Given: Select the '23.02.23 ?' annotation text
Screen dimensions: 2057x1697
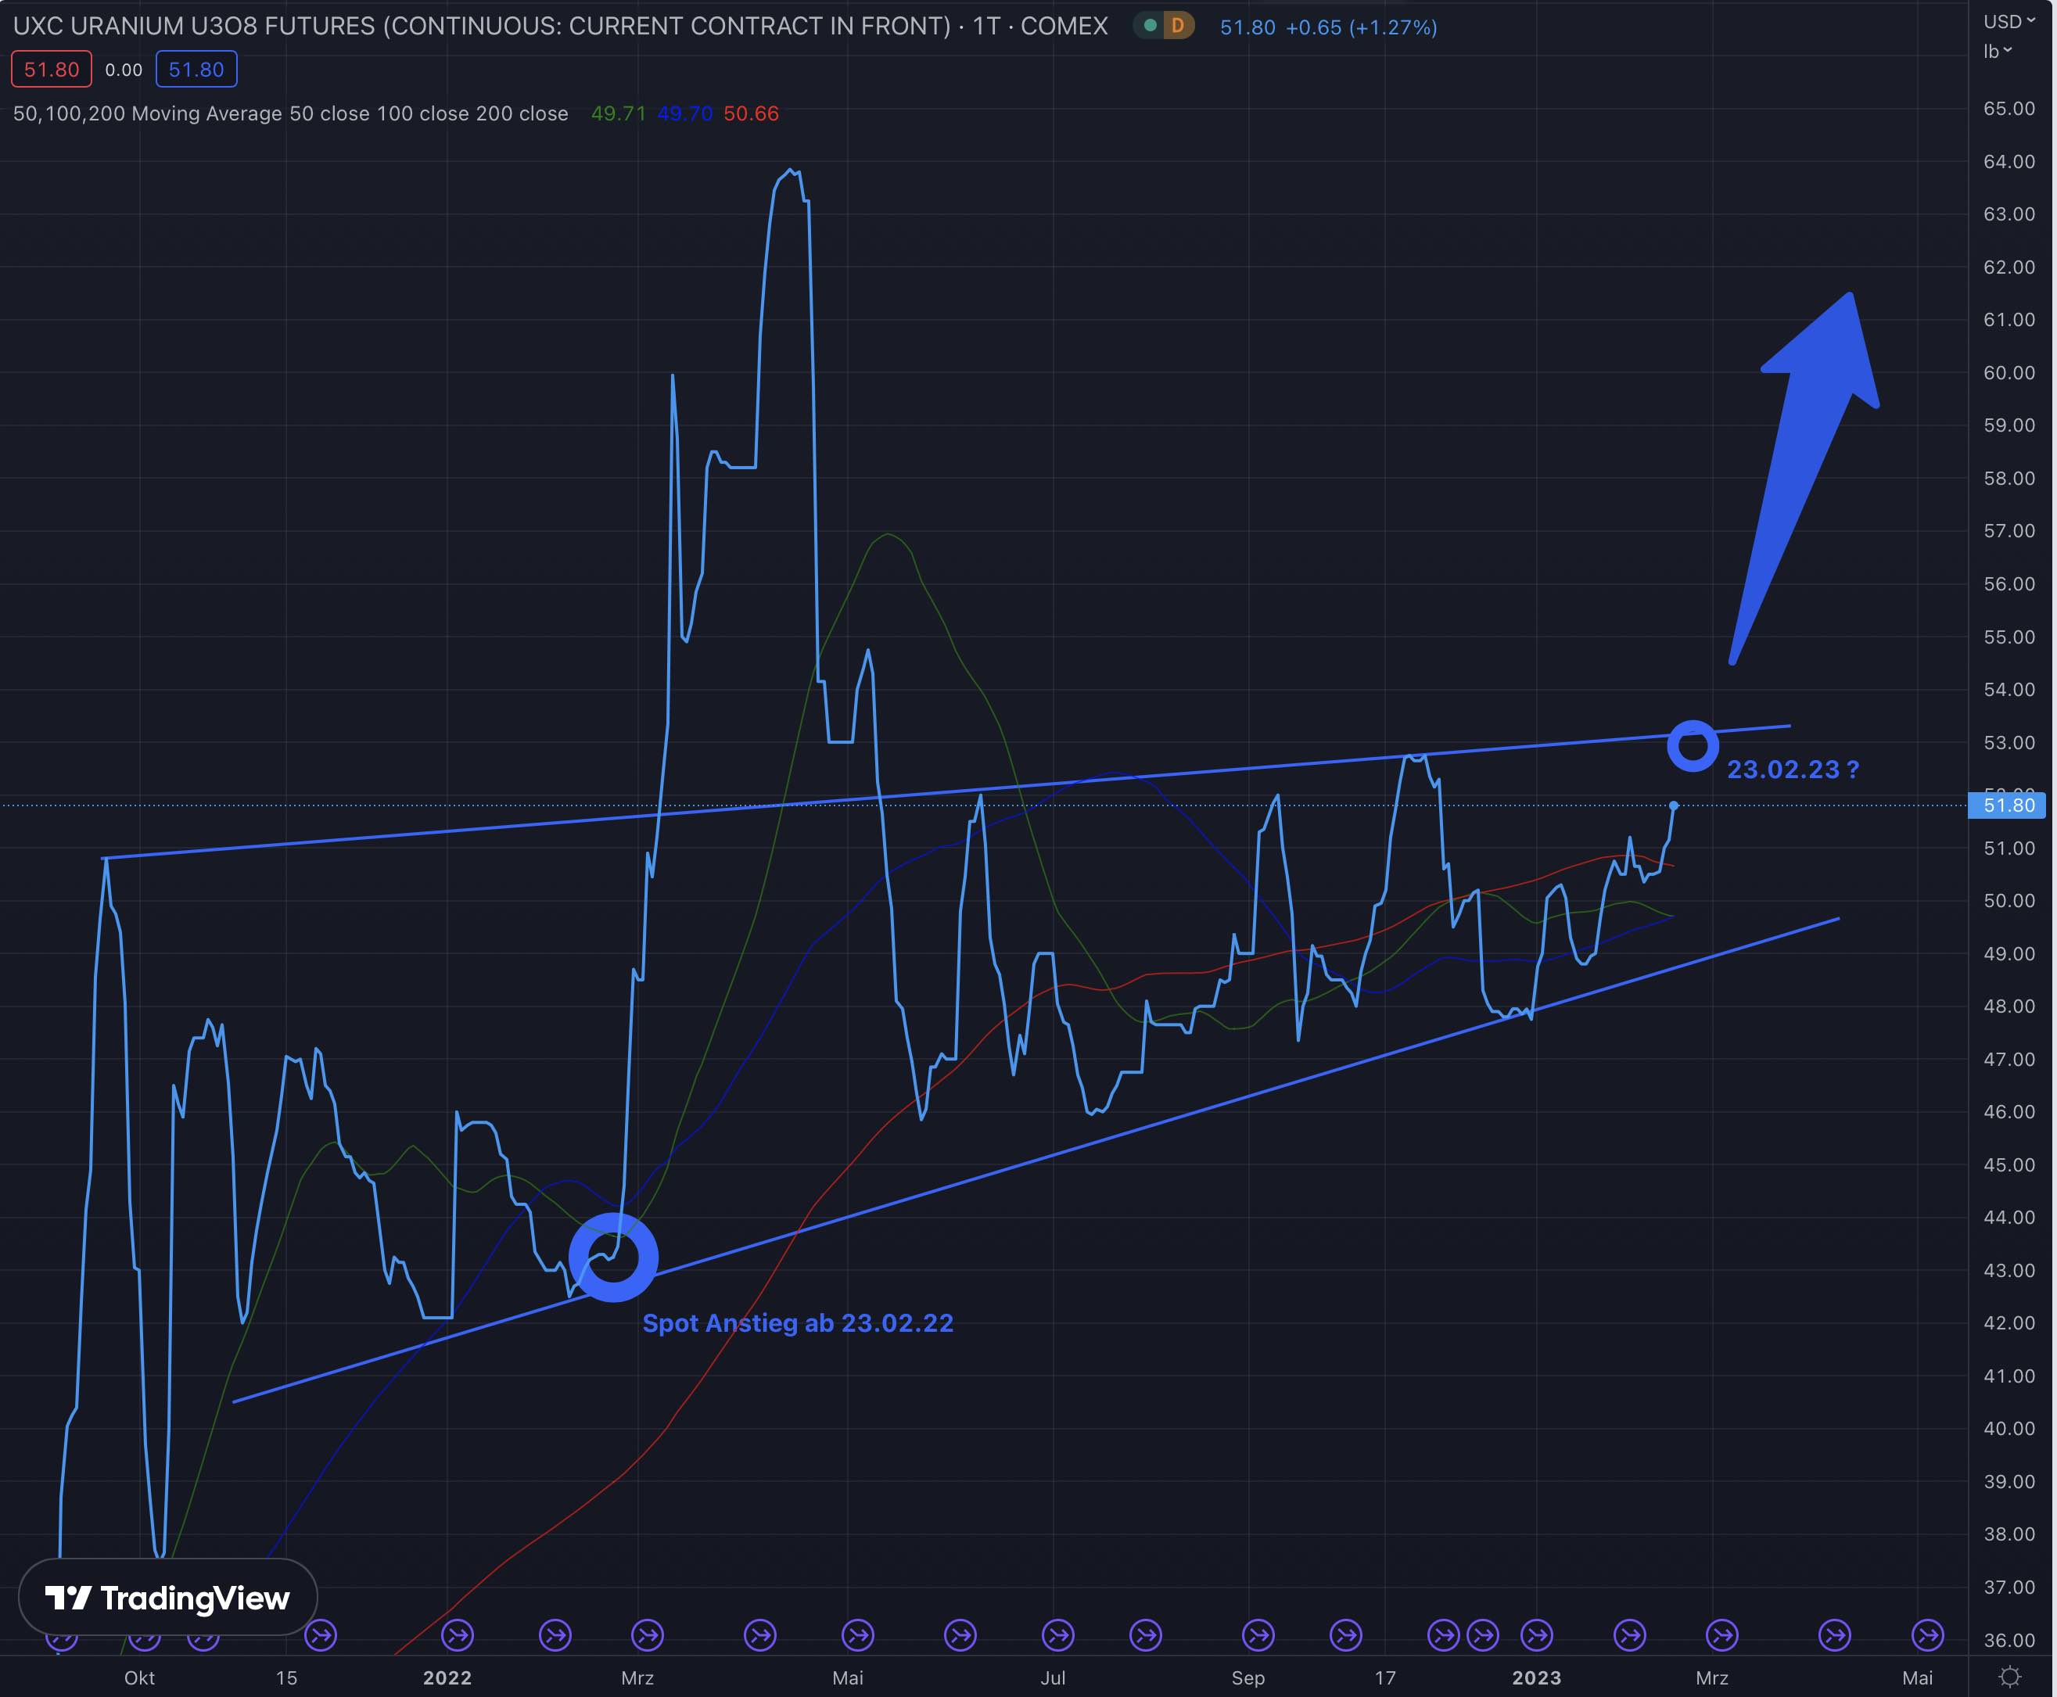Looking at the screenshot, I should click(1793, 770).
